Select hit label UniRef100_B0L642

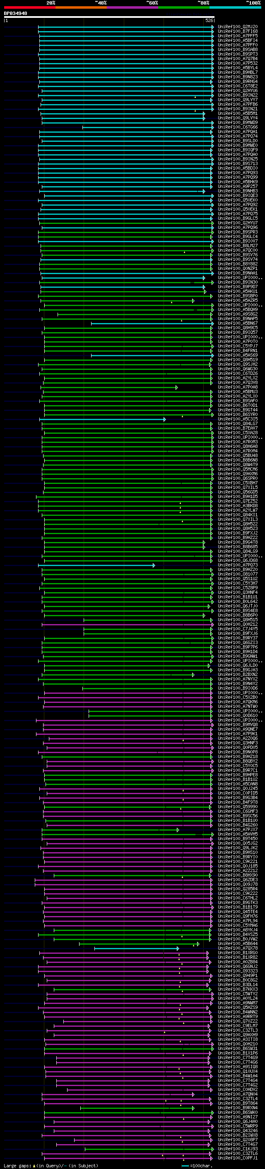click(238, 601)
